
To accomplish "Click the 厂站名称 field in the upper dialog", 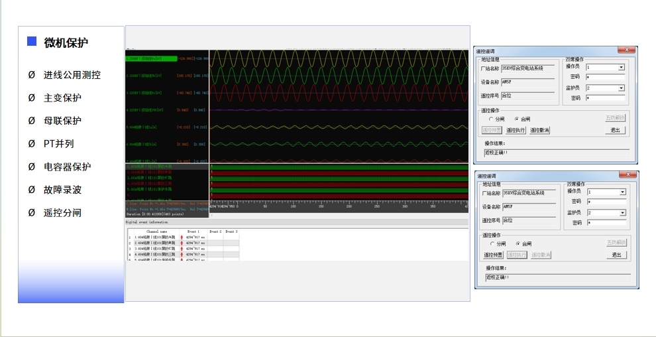I will click(x=527, y=68).
